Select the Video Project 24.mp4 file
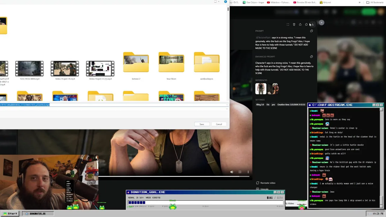Screen dimensions: 386x217 click(x=65, y=71)
